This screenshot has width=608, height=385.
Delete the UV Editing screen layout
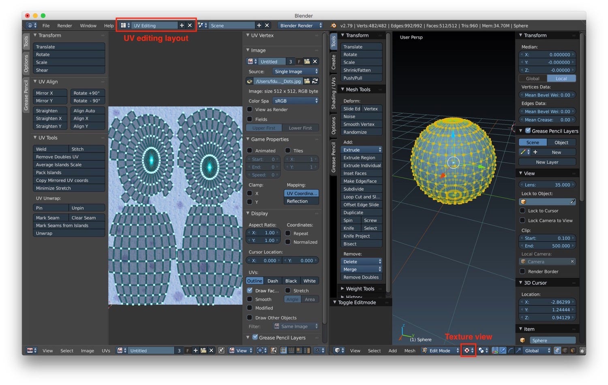(x=190, y=26)
